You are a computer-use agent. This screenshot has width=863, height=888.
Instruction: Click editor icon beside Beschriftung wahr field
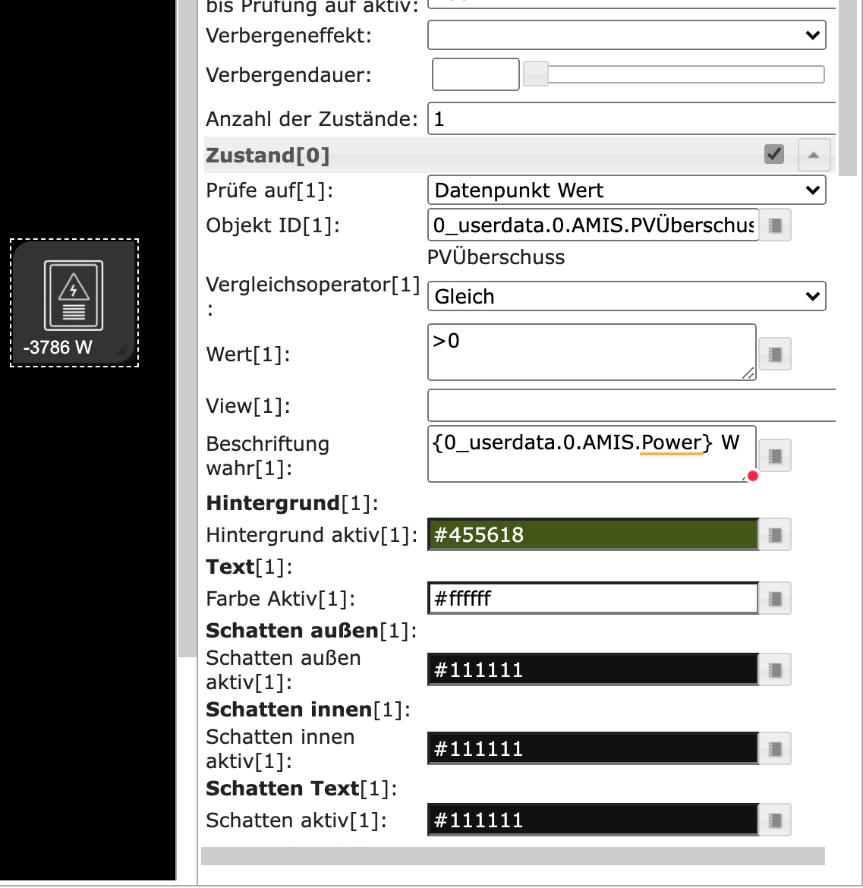775,455
